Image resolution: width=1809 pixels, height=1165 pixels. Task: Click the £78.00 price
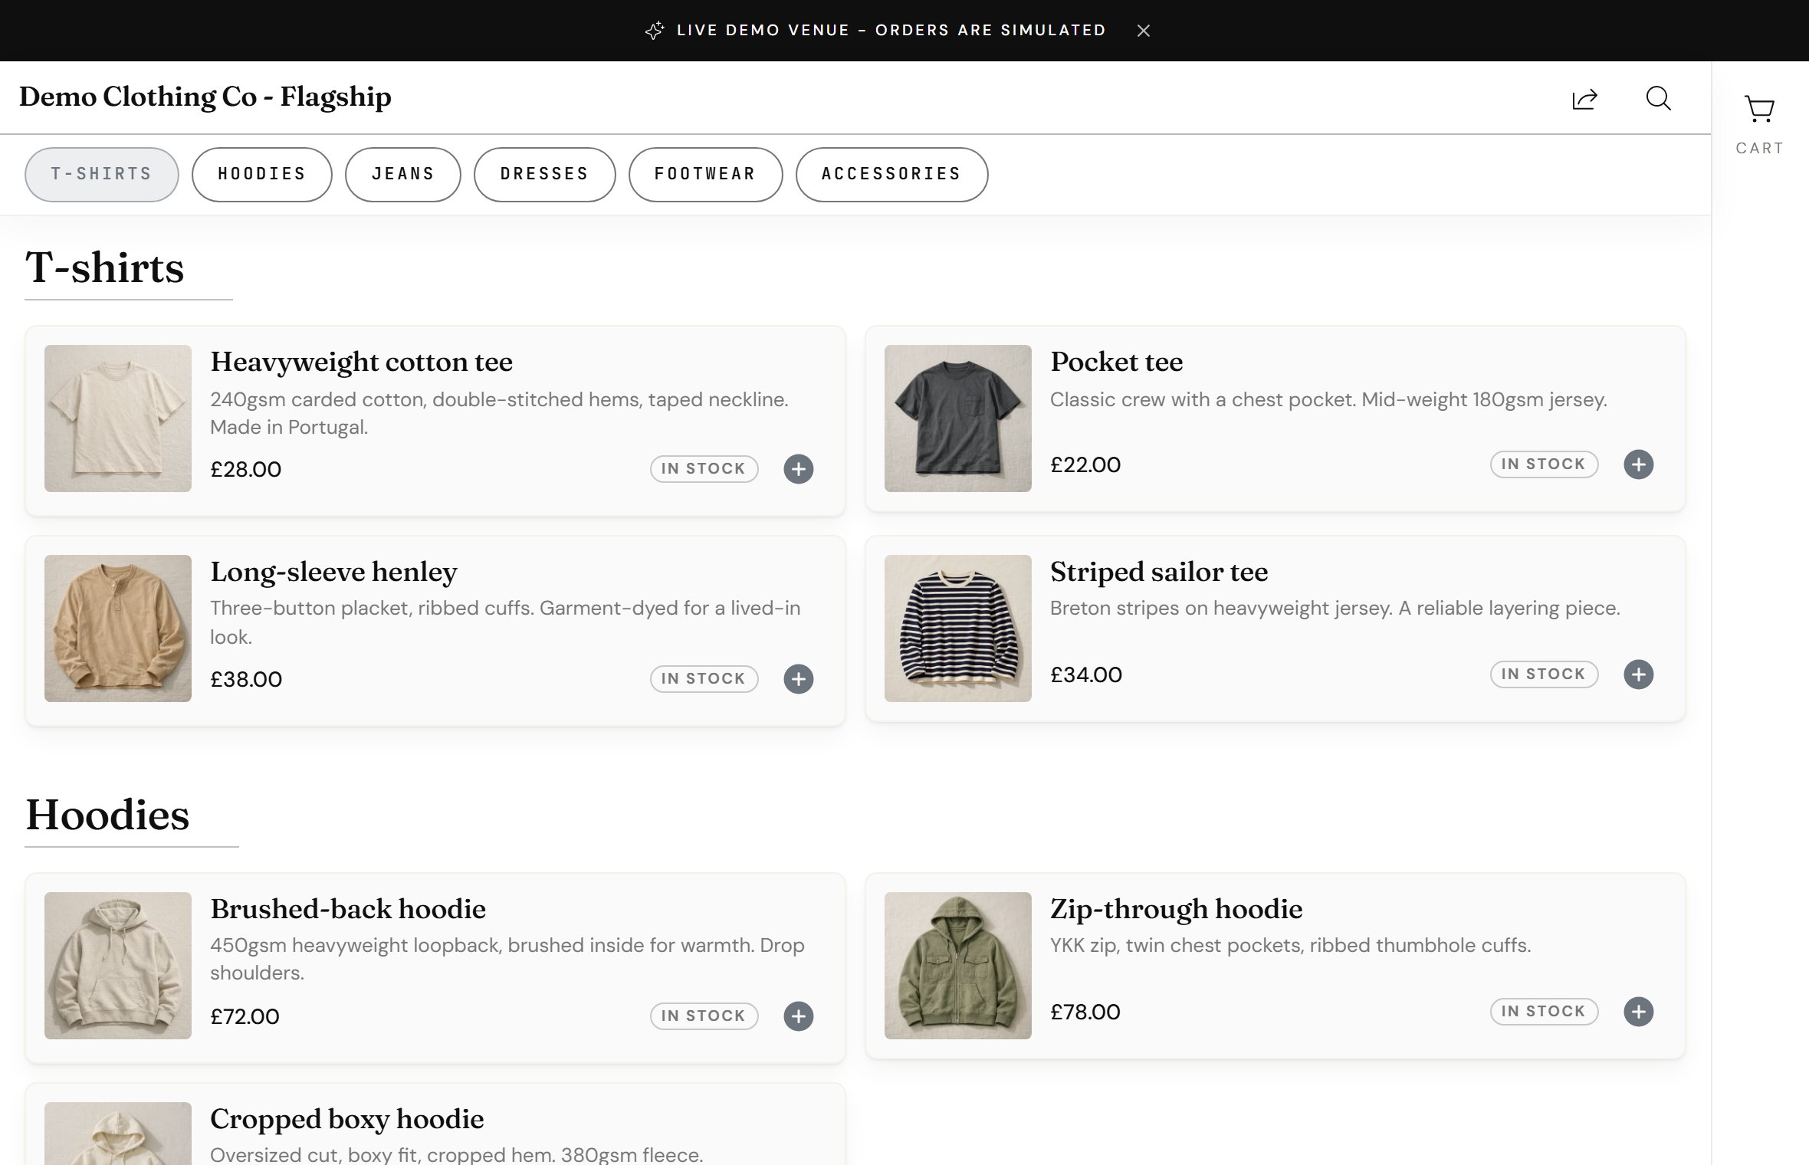[x=1085, y=1012]
